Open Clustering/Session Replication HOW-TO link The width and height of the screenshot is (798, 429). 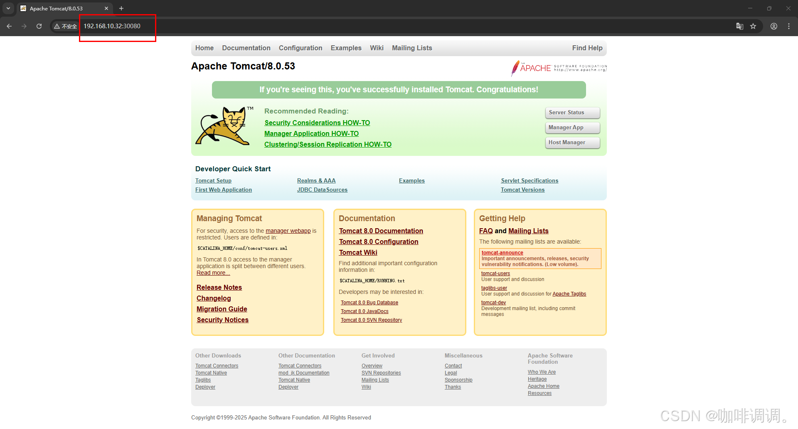point(328,145)
